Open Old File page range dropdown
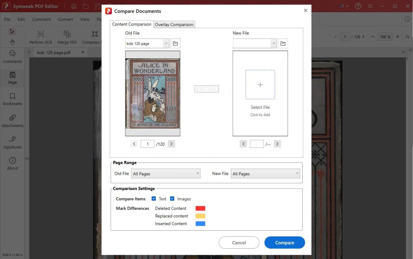413x259 pixels. 166,173
